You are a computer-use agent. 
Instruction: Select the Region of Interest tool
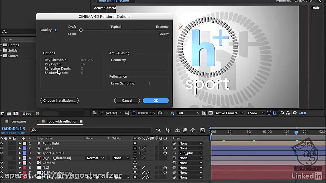tap(133, 113)
